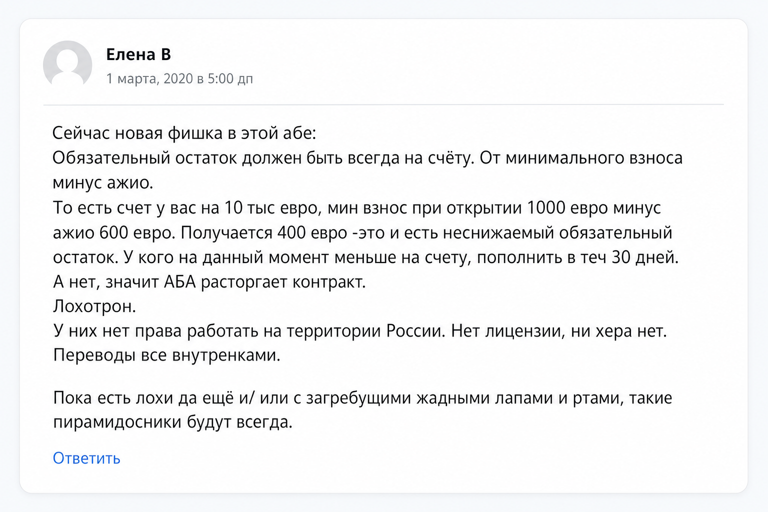Click the paragraph starting Пока есть лохи
The image size is (768, 512).
pos(362,410)
